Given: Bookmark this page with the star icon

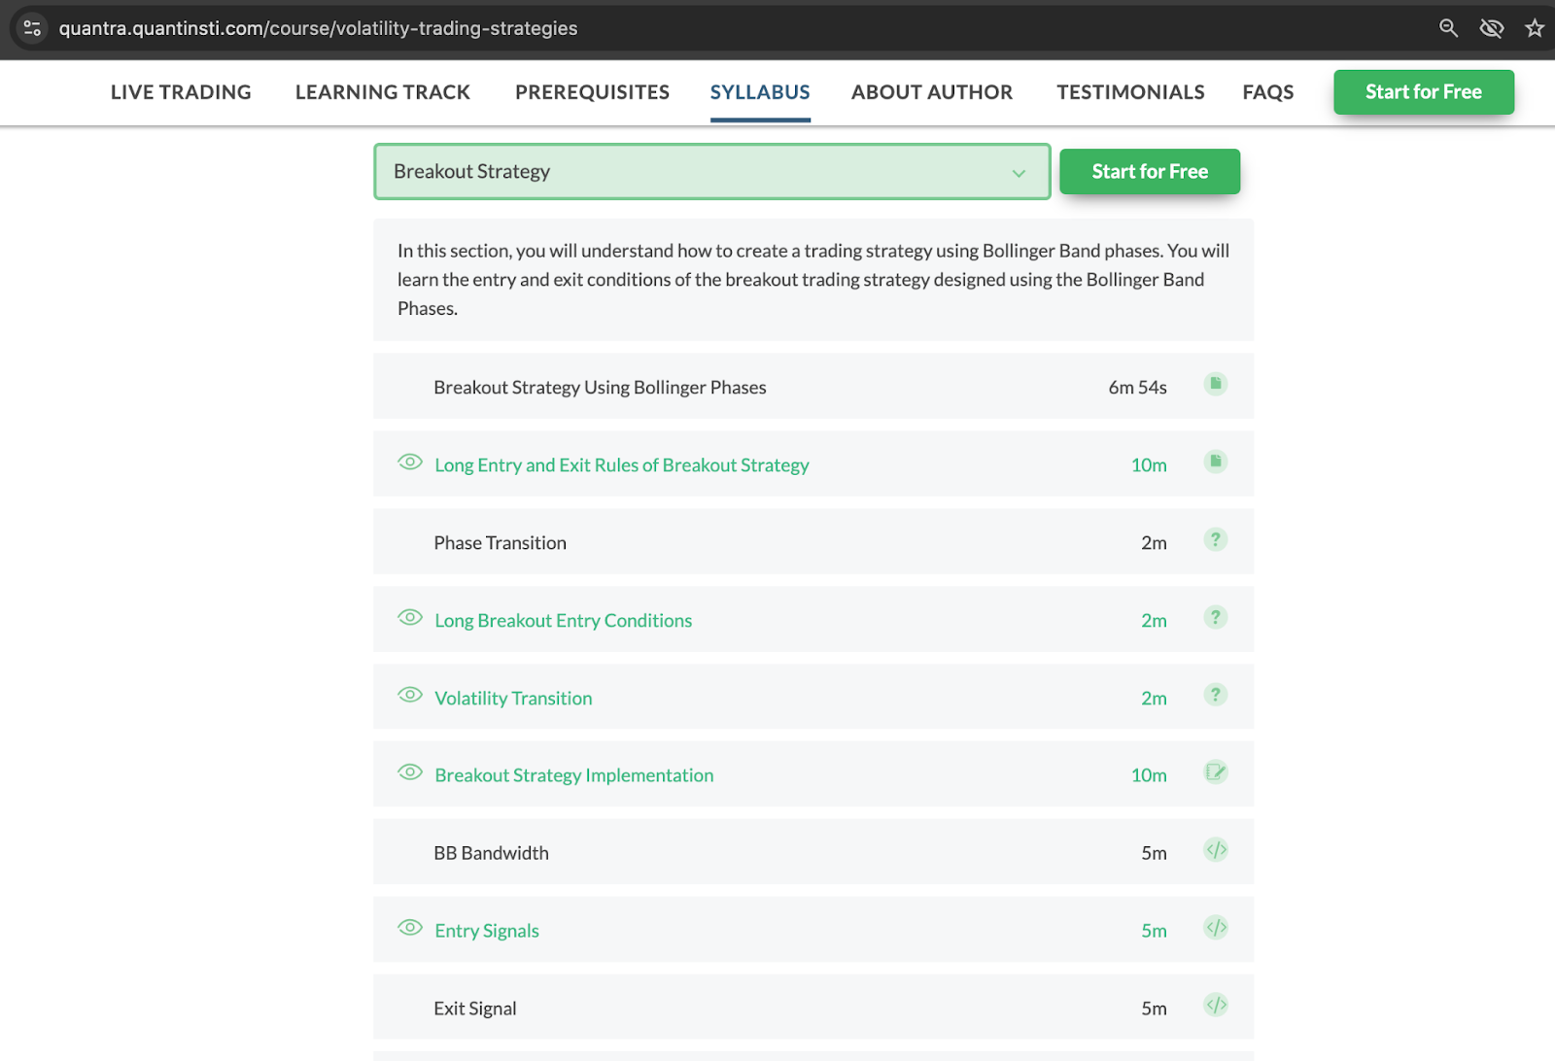Looking at the screenshot, I should (x=1535, y=28).
